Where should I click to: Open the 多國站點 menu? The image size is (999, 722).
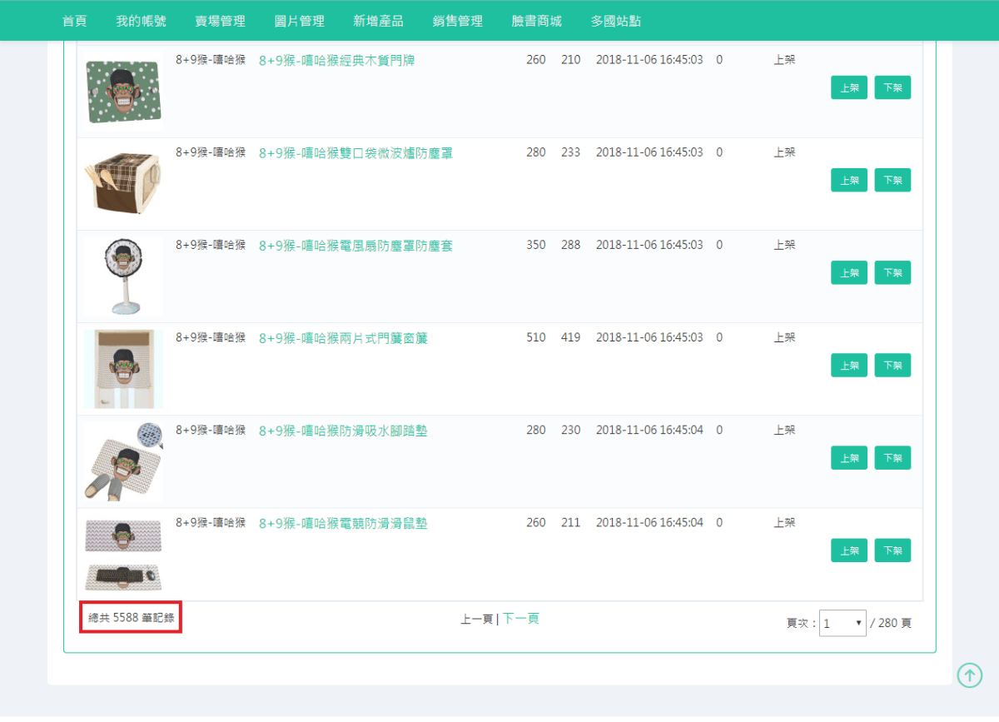pyautogui.click(x=614, y=21)
